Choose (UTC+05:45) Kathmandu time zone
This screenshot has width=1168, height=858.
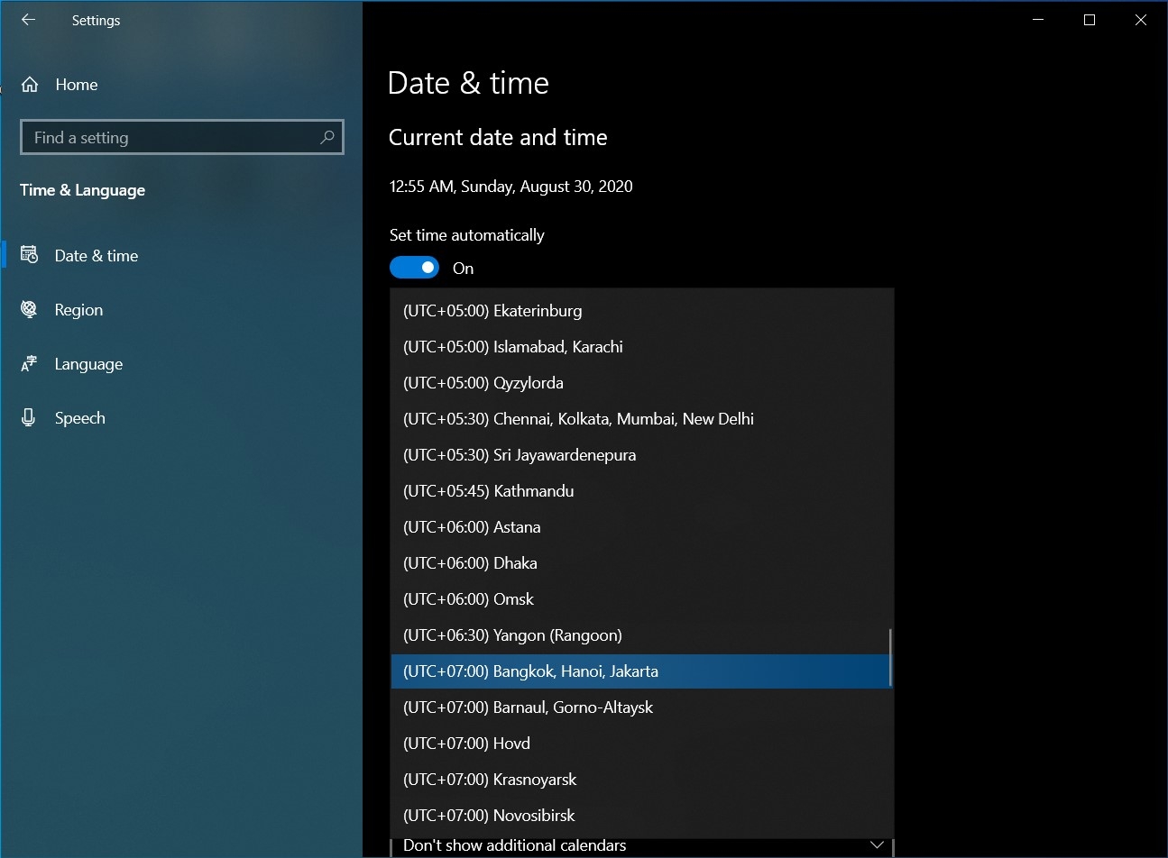(x=641, y=491)
